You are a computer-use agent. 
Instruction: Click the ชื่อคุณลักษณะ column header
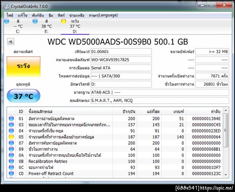69,111
